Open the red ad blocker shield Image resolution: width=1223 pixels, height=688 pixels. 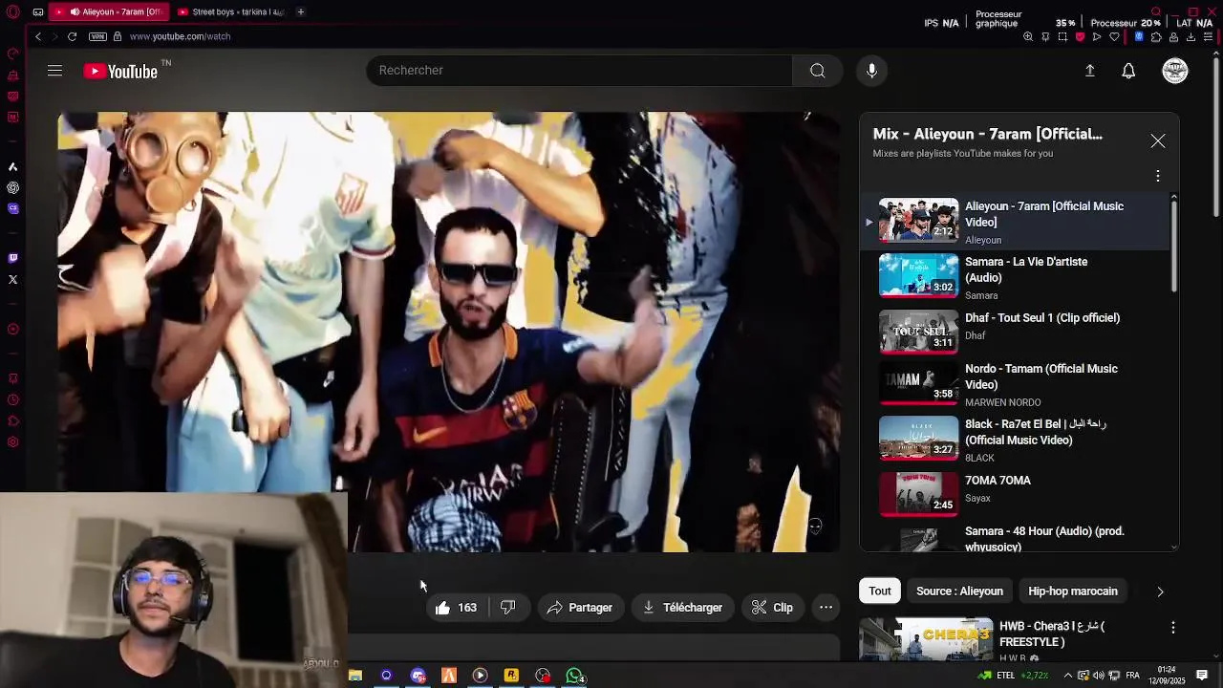tap(1080, 37)
